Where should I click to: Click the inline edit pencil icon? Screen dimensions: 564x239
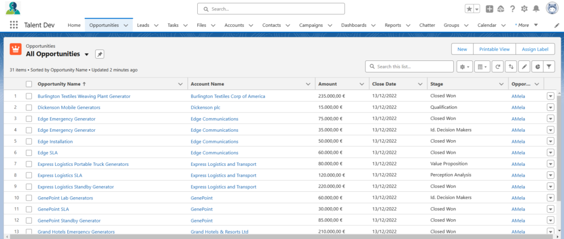524,66
